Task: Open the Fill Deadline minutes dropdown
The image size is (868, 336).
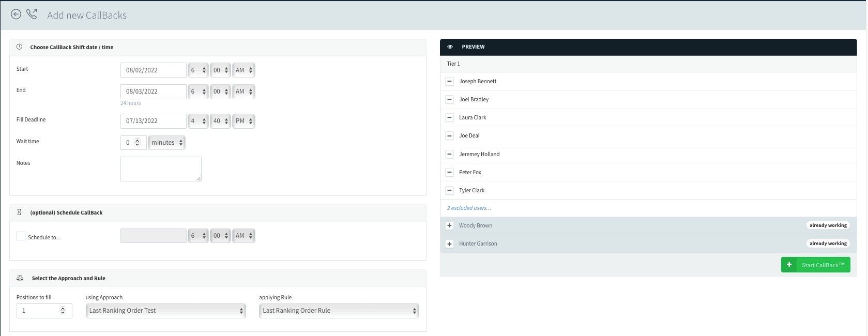Action: tap(220, 121)
